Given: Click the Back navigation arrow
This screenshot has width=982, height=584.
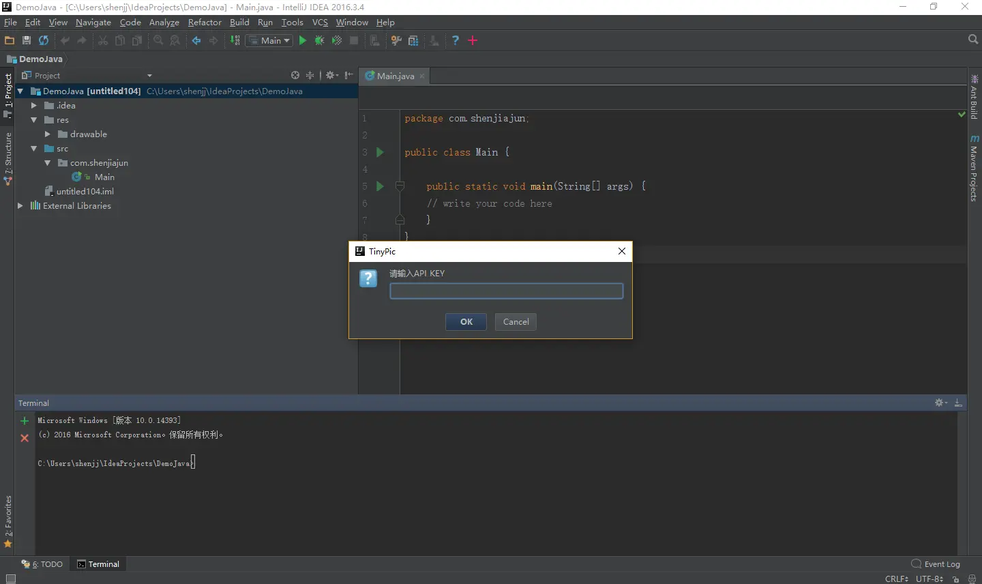Looking at the screenshot, I should coord(196,40).
